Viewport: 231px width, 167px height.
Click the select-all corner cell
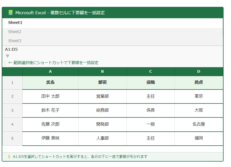pyautogui.click(x=12, y=72)
